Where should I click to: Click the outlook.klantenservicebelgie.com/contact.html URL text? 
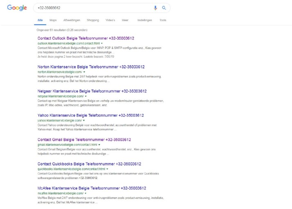coord(69,44)
